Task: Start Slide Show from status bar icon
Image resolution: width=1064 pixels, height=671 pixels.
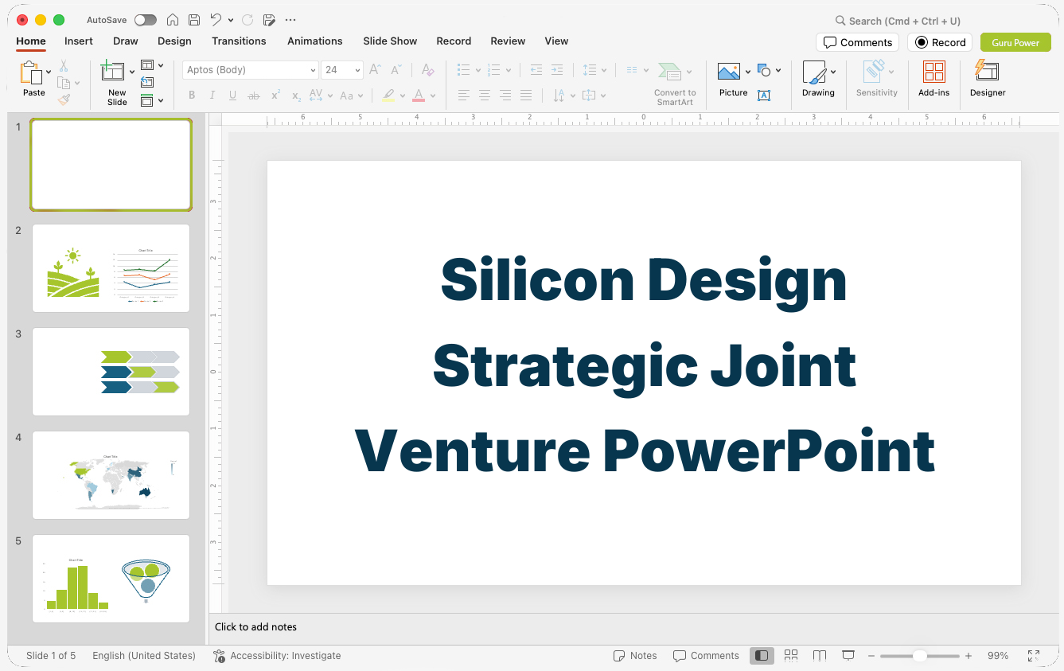Action: [x=848, y=655]
